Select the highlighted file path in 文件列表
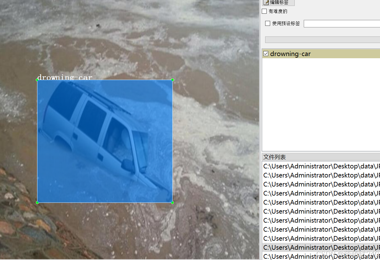The height and width of the screenshot is (260, 380). 321,248
